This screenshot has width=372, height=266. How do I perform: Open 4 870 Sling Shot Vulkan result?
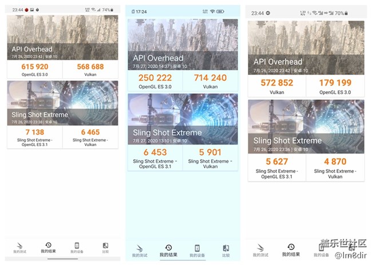(335, 168)
